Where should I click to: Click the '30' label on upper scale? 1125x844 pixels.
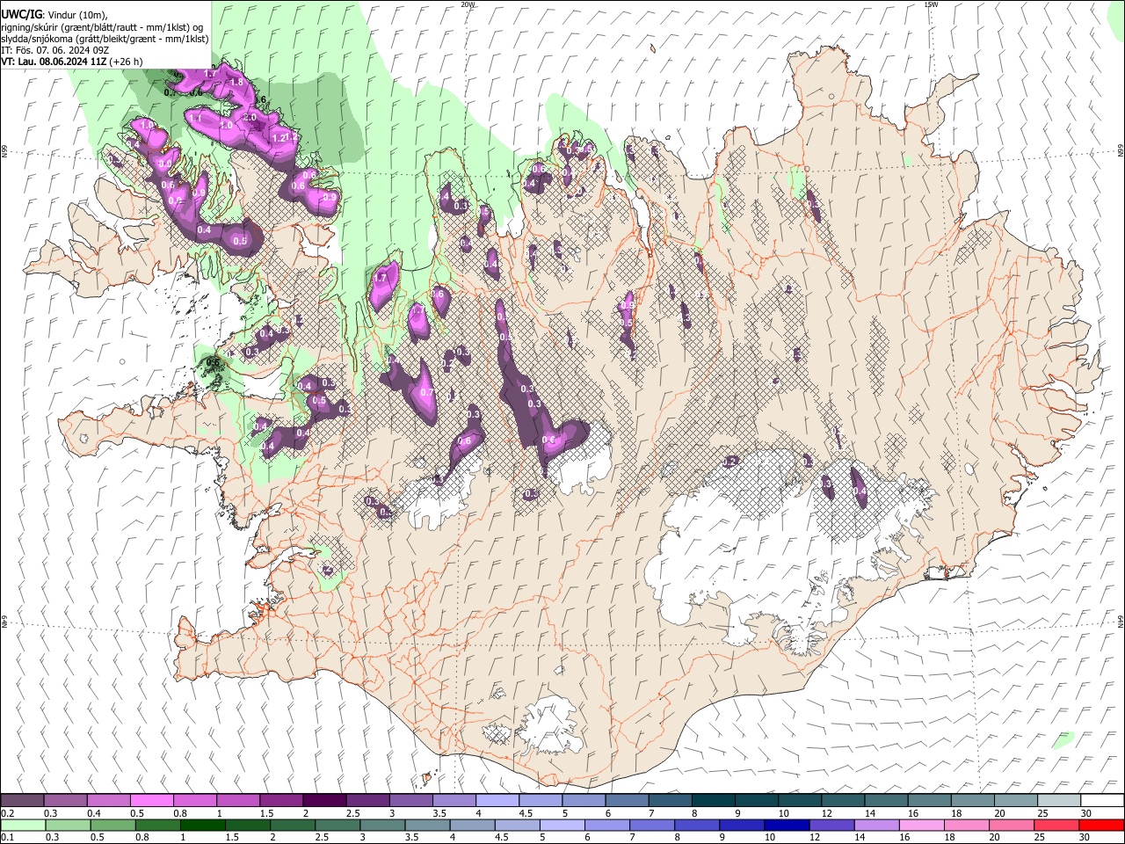click(x=1085, y=813)
